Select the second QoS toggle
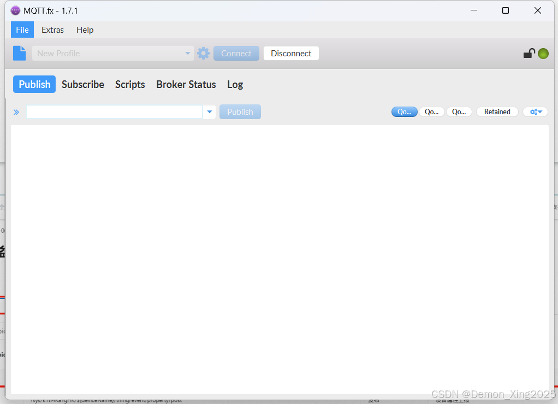 (x=432, y=112)
